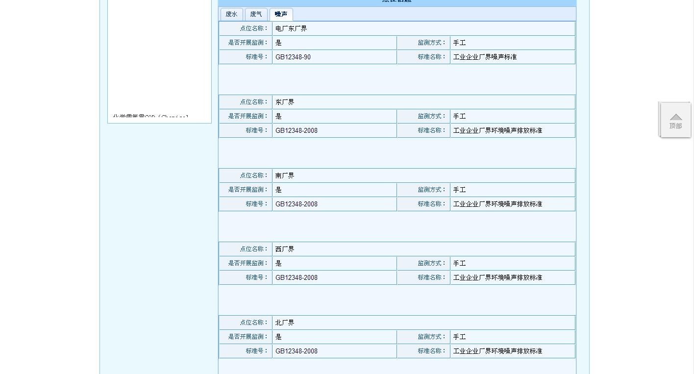694x374 pixels.
Task: Click the 顶部 back-to-top arrow button
Action: click(x=675, y=120)
